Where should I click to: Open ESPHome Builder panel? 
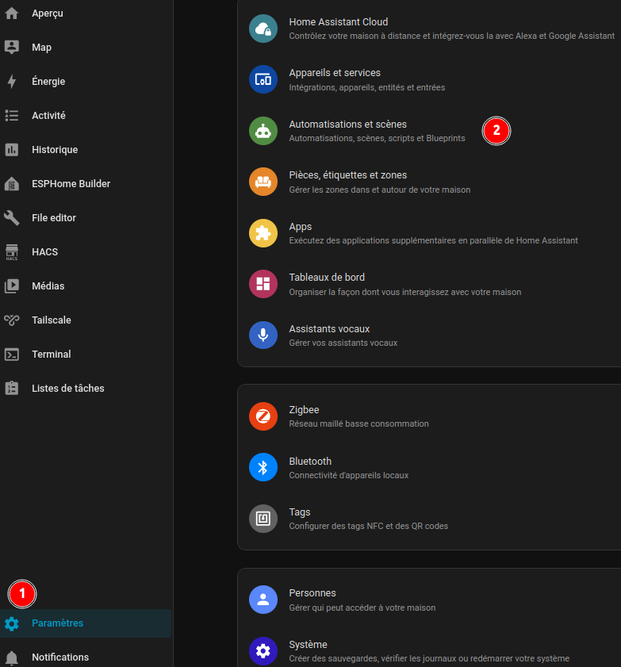tap(86, 184)
